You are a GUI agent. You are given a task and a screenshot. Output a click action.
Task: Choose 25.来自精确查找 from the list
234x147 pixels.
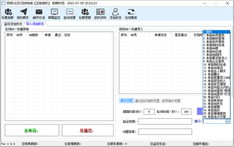click(216, 114)
